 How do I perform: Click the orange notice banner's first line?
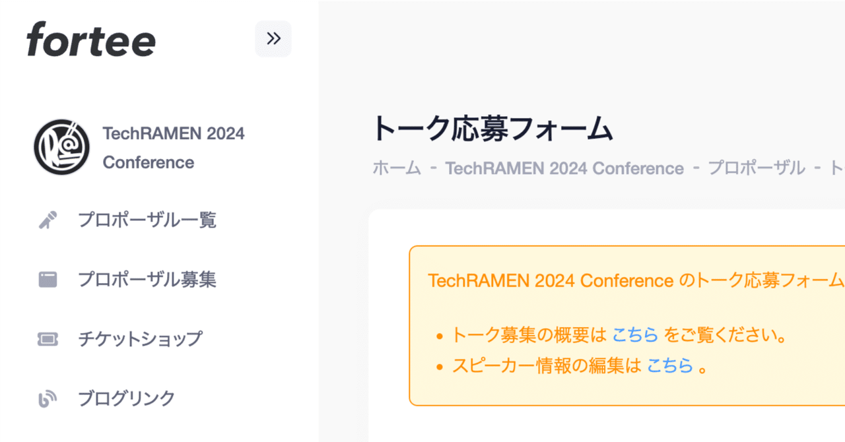pos(635,280)
